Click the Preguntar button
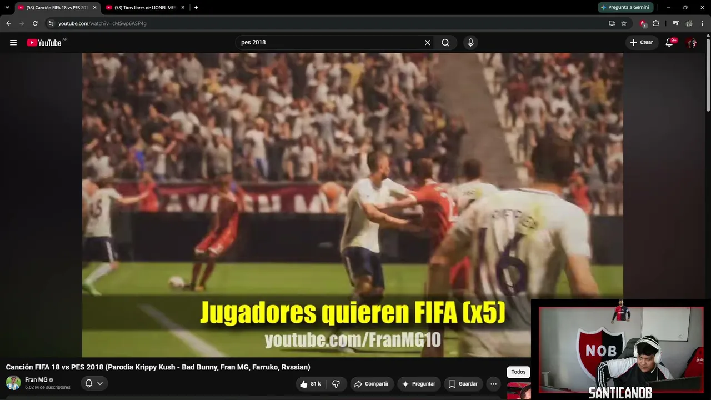 click(x=419, y=384)
